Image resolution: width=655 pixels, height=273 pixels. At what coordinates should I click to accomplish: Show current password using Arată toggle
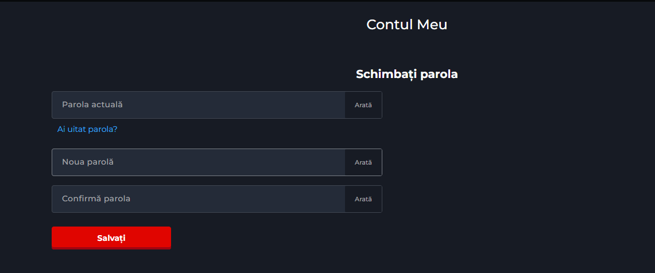(363, 105)
